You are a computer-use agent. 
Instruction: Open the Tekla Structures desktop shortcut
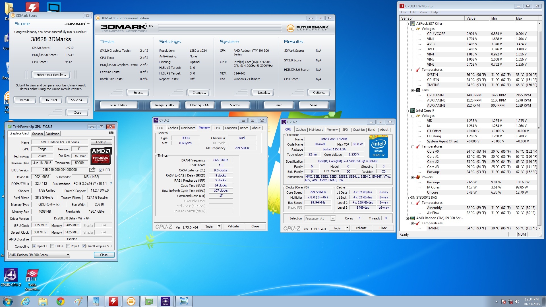[32, 280]
